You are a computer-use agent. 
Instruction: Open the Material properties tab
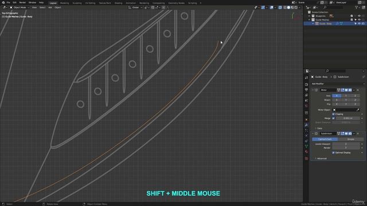[306, 152]
